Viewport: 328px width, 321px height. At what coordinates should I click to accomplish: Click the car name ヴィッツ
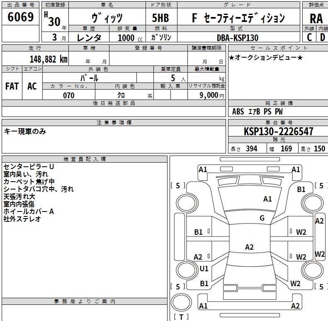tap(107, 17)
